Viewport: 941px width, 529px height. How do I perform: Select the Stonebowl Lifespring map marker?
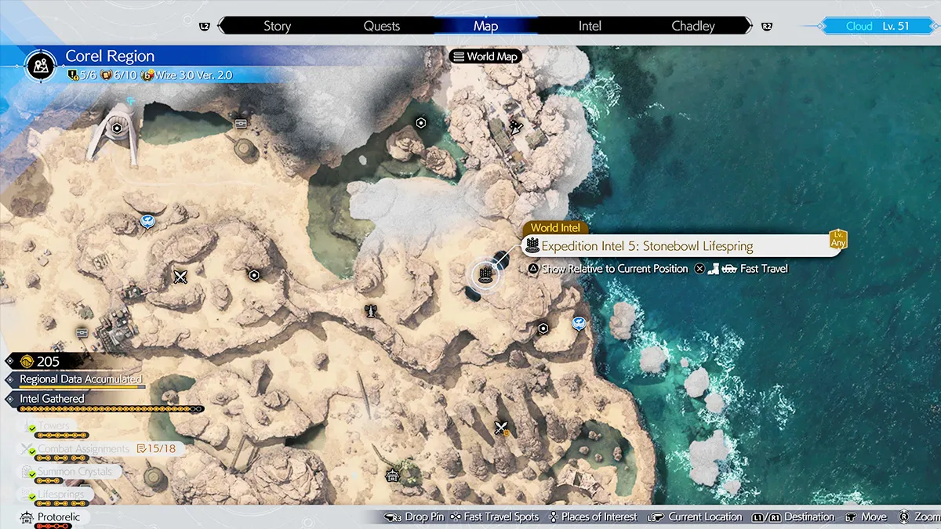pyautogui.click(x=485, y=275)
